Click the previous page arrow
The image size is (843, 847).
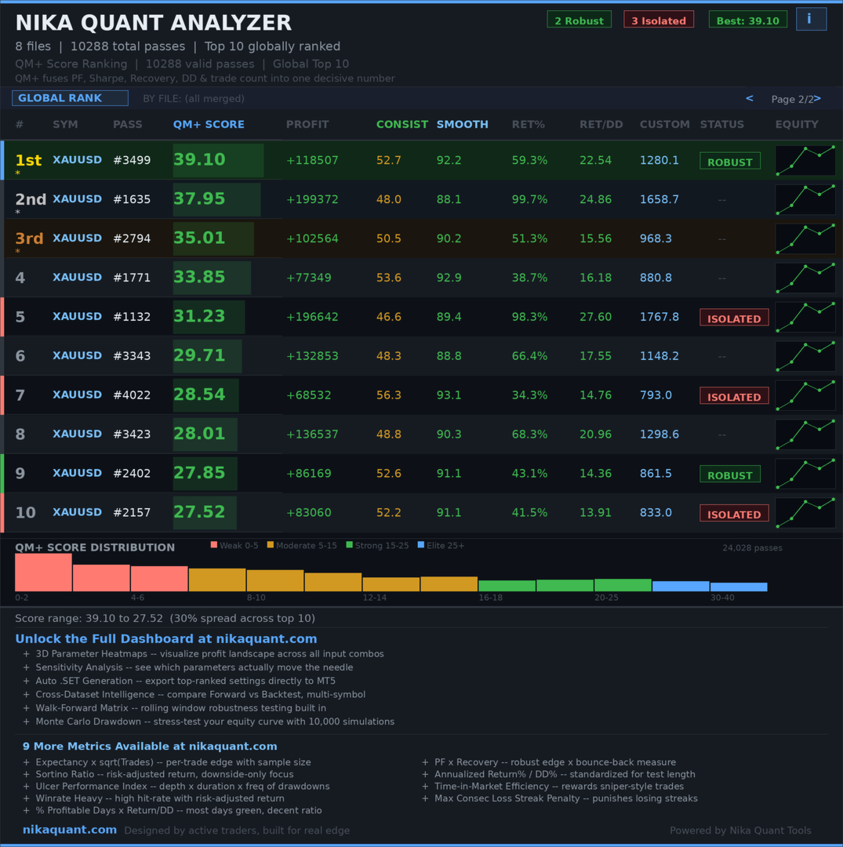[x=749, y=97]
